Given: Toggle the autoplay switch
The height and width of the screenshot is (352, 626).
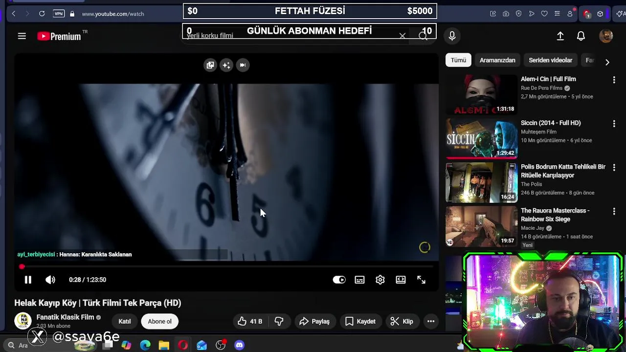Looking at the screenshot, I should pyautogui.click(x=339, y=280).
